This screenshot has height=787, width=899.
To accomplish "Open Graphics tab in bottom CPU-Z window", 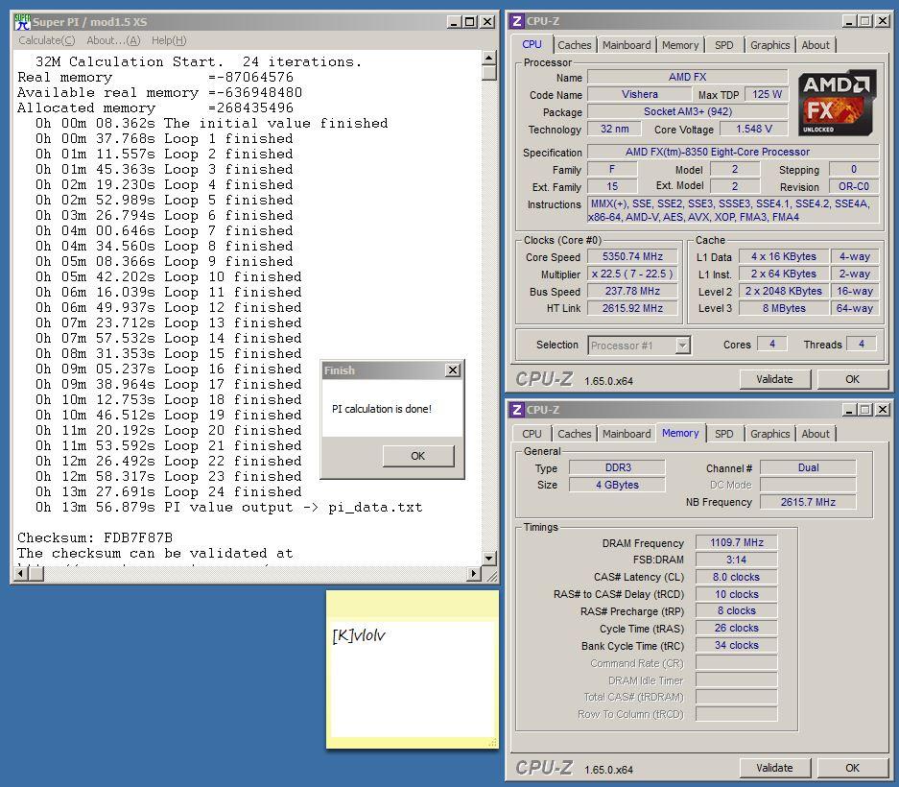I will tap(770, 434).
